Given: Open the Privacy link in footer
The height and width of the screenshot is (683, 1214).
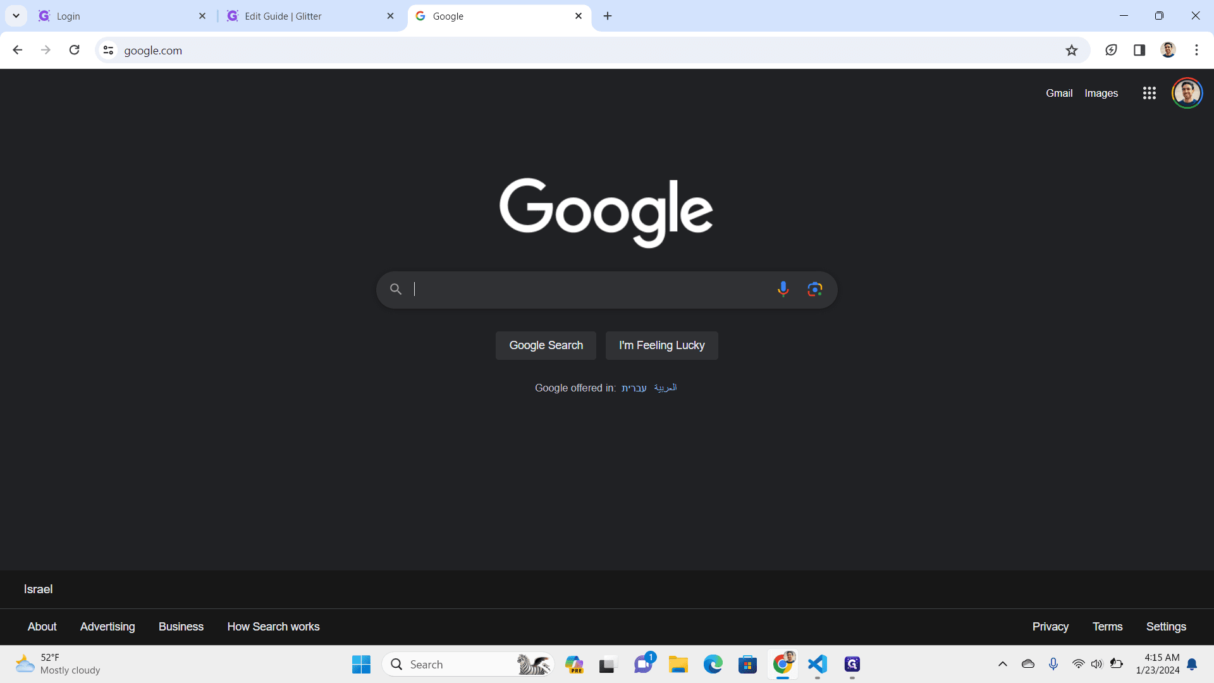Looking at the screenshot, I should point(1050,627).
